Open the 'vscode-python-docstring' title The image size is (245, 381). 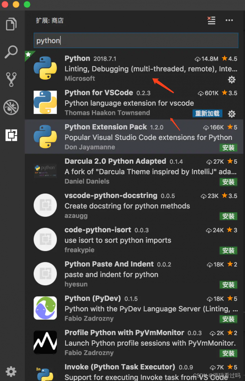111,196
